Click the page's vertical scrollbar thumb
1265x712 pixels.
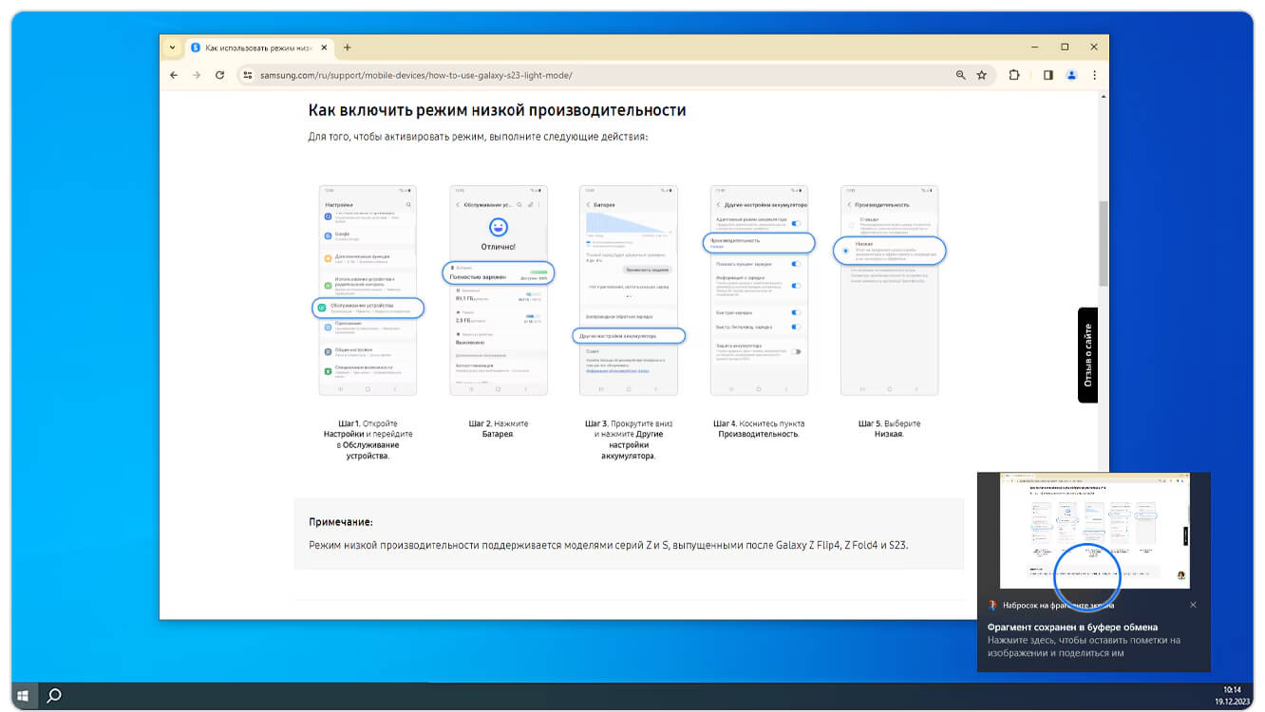(x=1103, y=243)
